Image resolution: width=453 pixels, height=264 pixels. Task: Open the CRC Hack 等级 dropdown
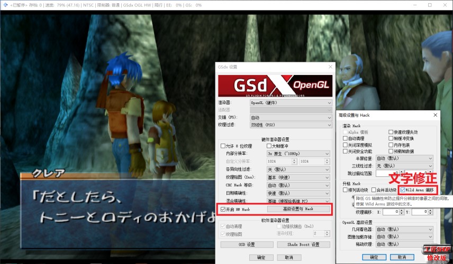(x=298, y=185)
